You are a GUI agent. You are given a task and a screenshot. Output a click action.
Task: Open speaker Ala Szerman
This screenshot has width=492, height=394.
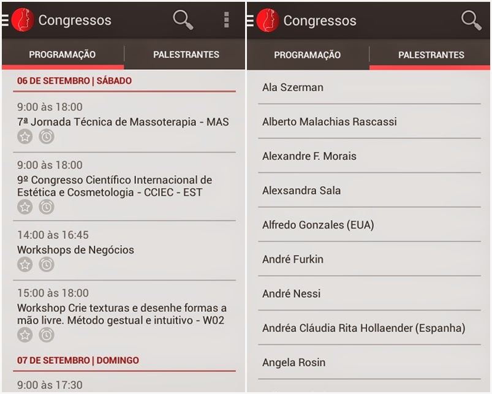tap(369, 88)
